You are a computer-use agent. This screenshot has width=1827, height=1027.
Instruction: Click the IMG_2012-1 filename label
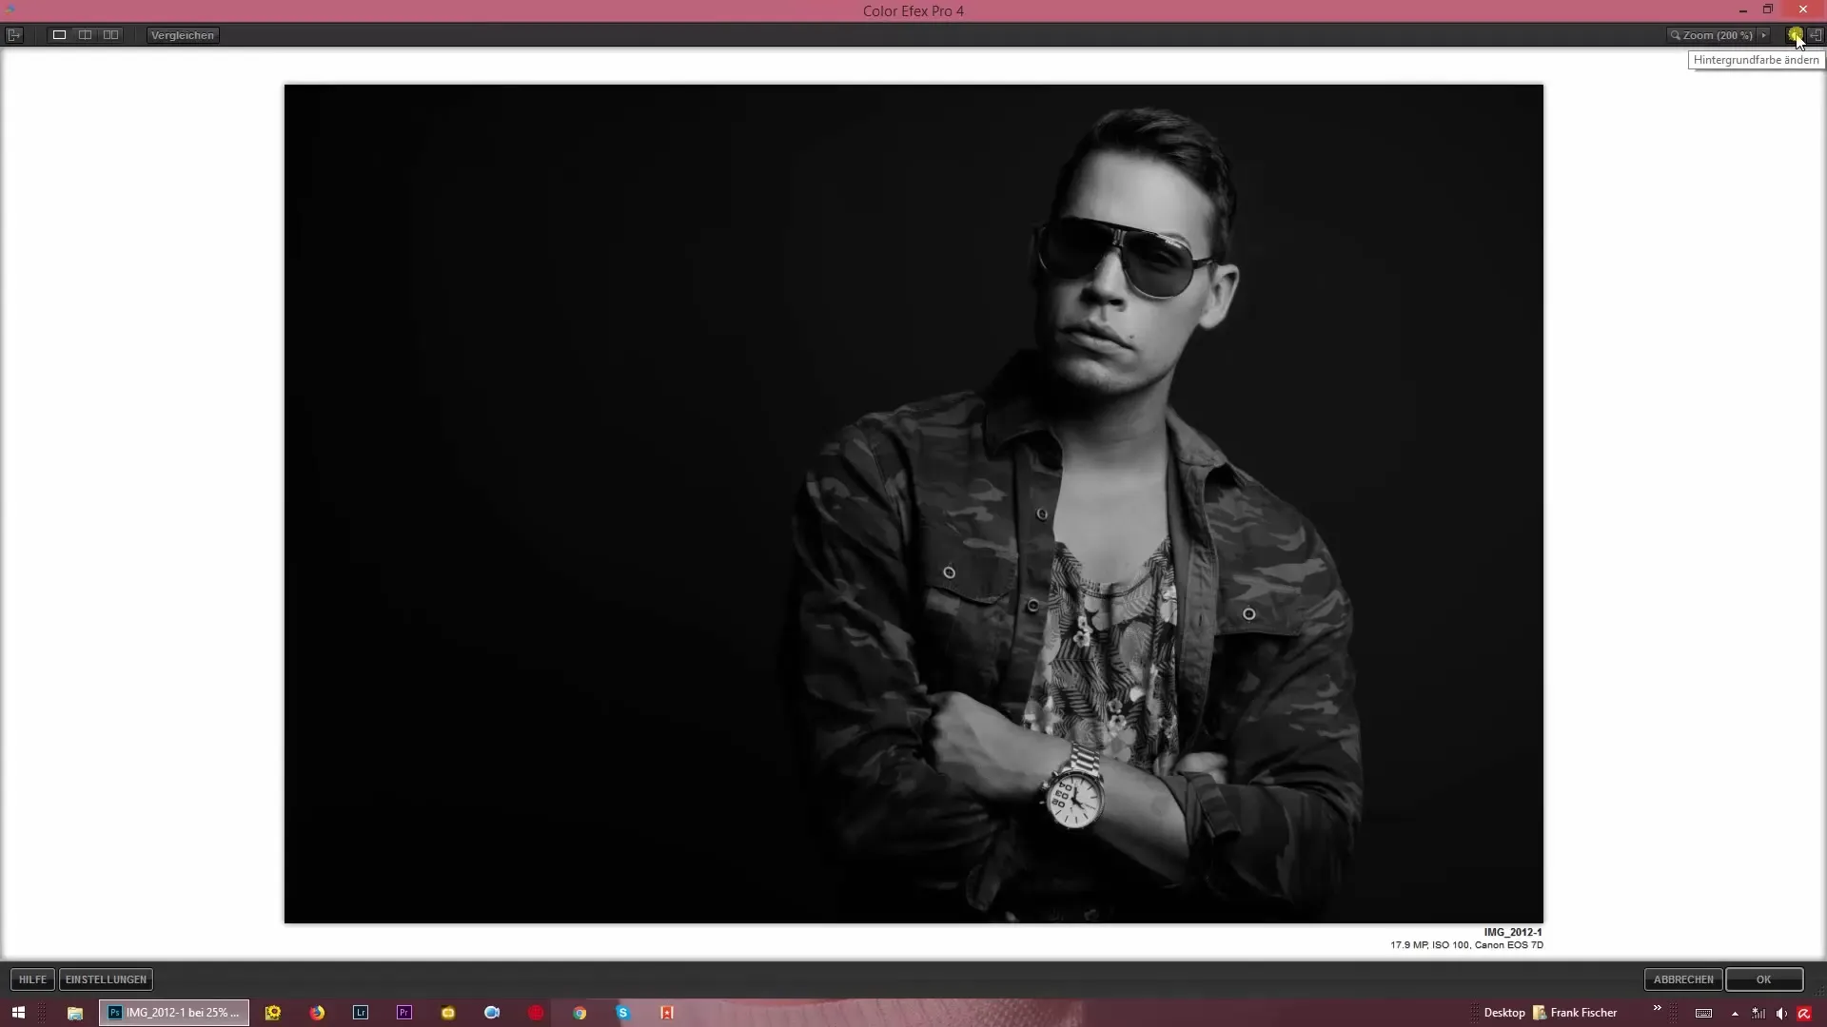pos(1513,932)
